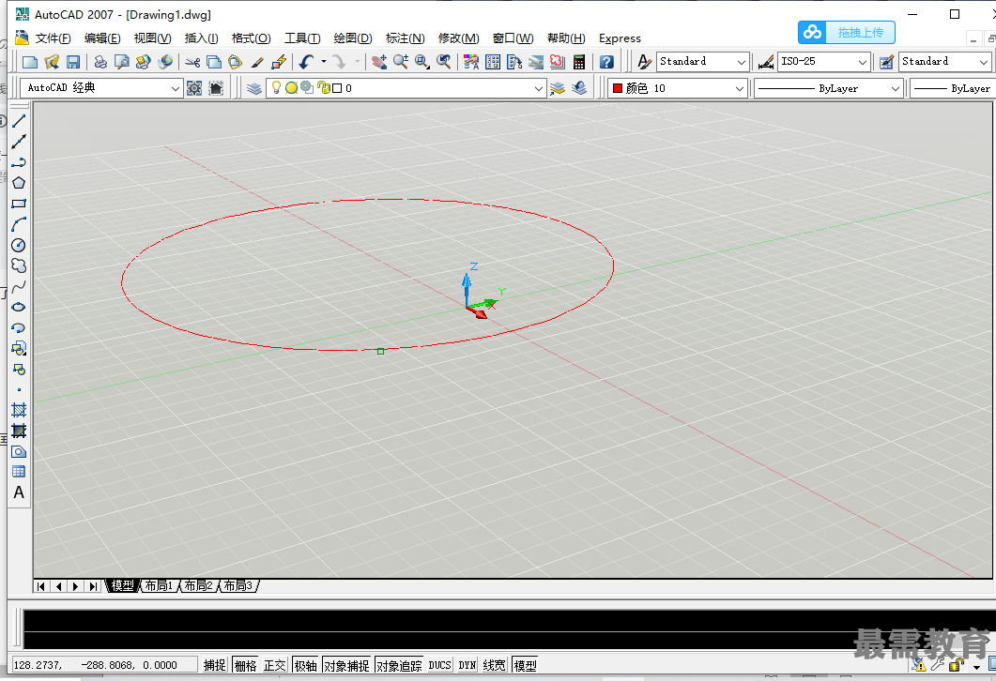Viewport: 996px width, 681px height.
Task: Open the Express menu
Action: (x=620, y=38)
